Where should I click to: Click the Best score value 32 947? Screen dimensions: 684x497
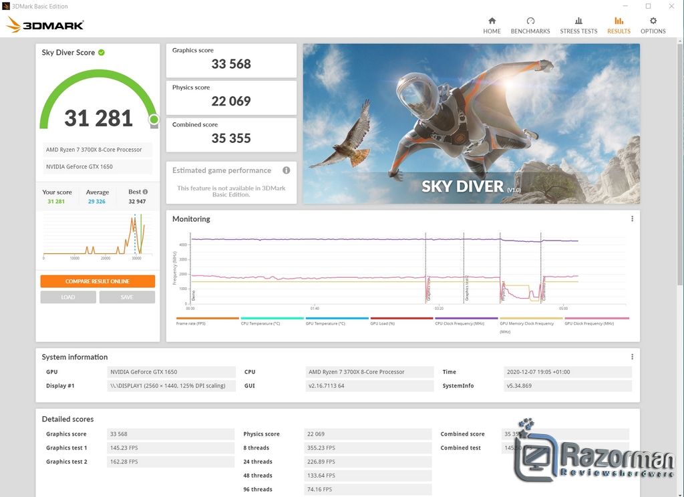tap(137, 202)
